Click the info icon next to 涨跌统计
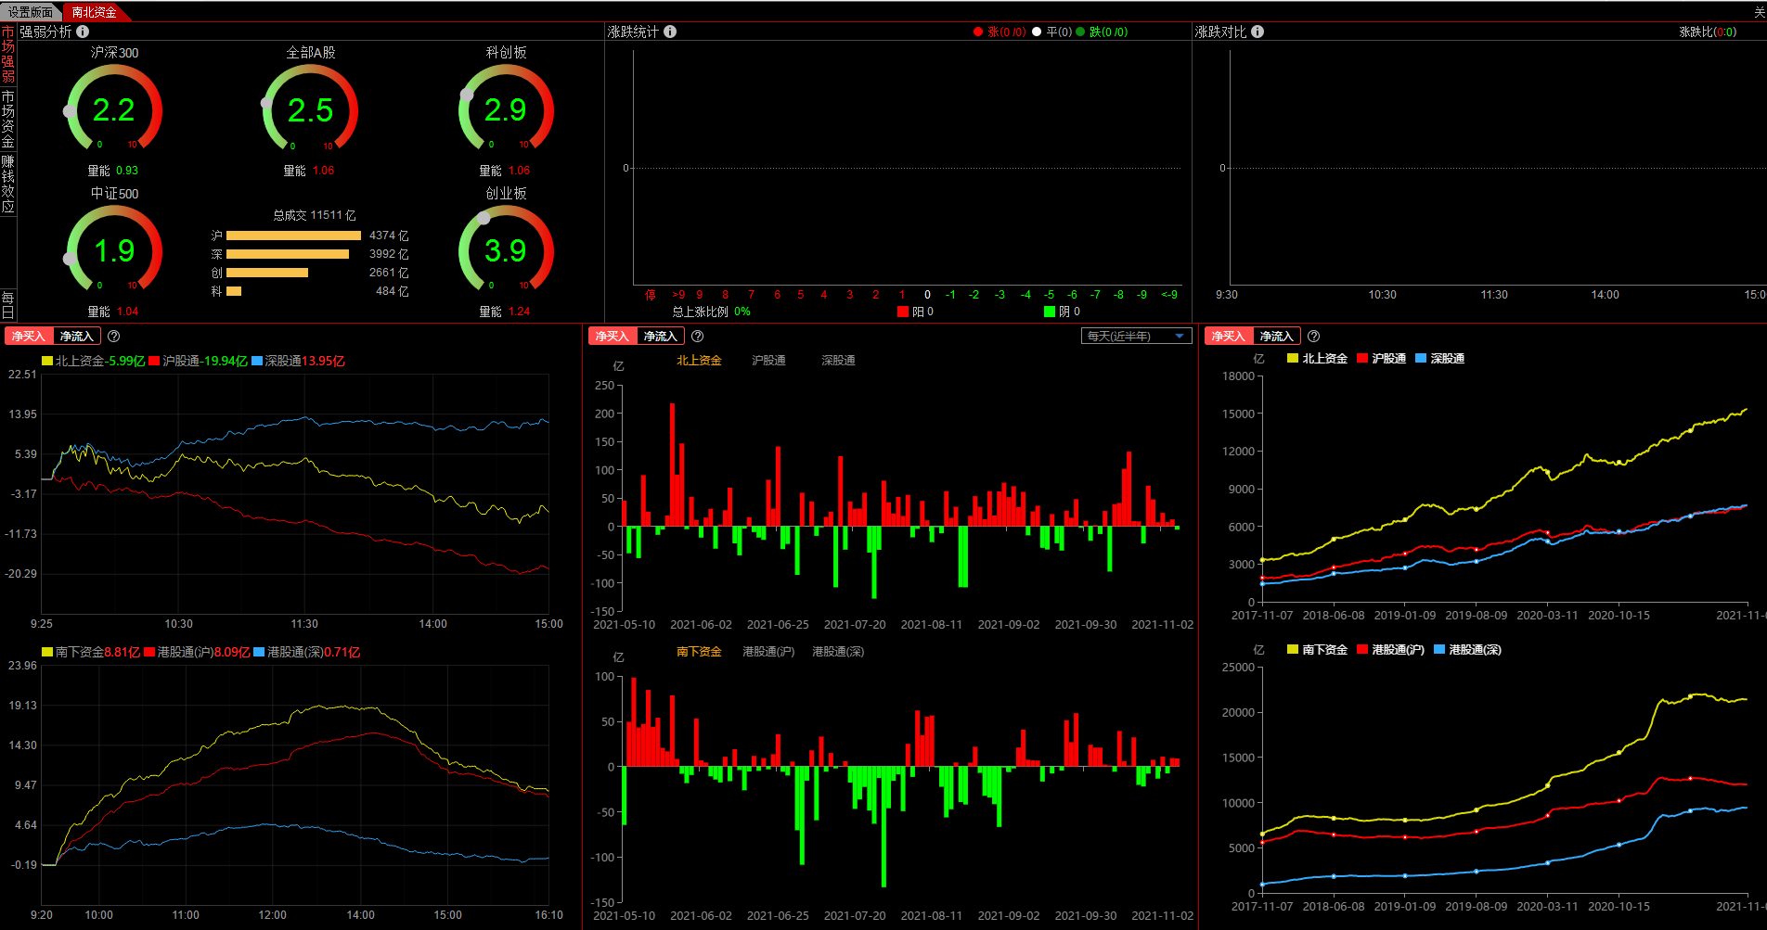The image size is (1767, 930). [x=670, y=32]
